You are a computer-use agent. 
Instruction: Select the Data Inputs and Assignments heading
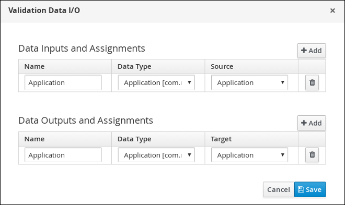(82, 49)
